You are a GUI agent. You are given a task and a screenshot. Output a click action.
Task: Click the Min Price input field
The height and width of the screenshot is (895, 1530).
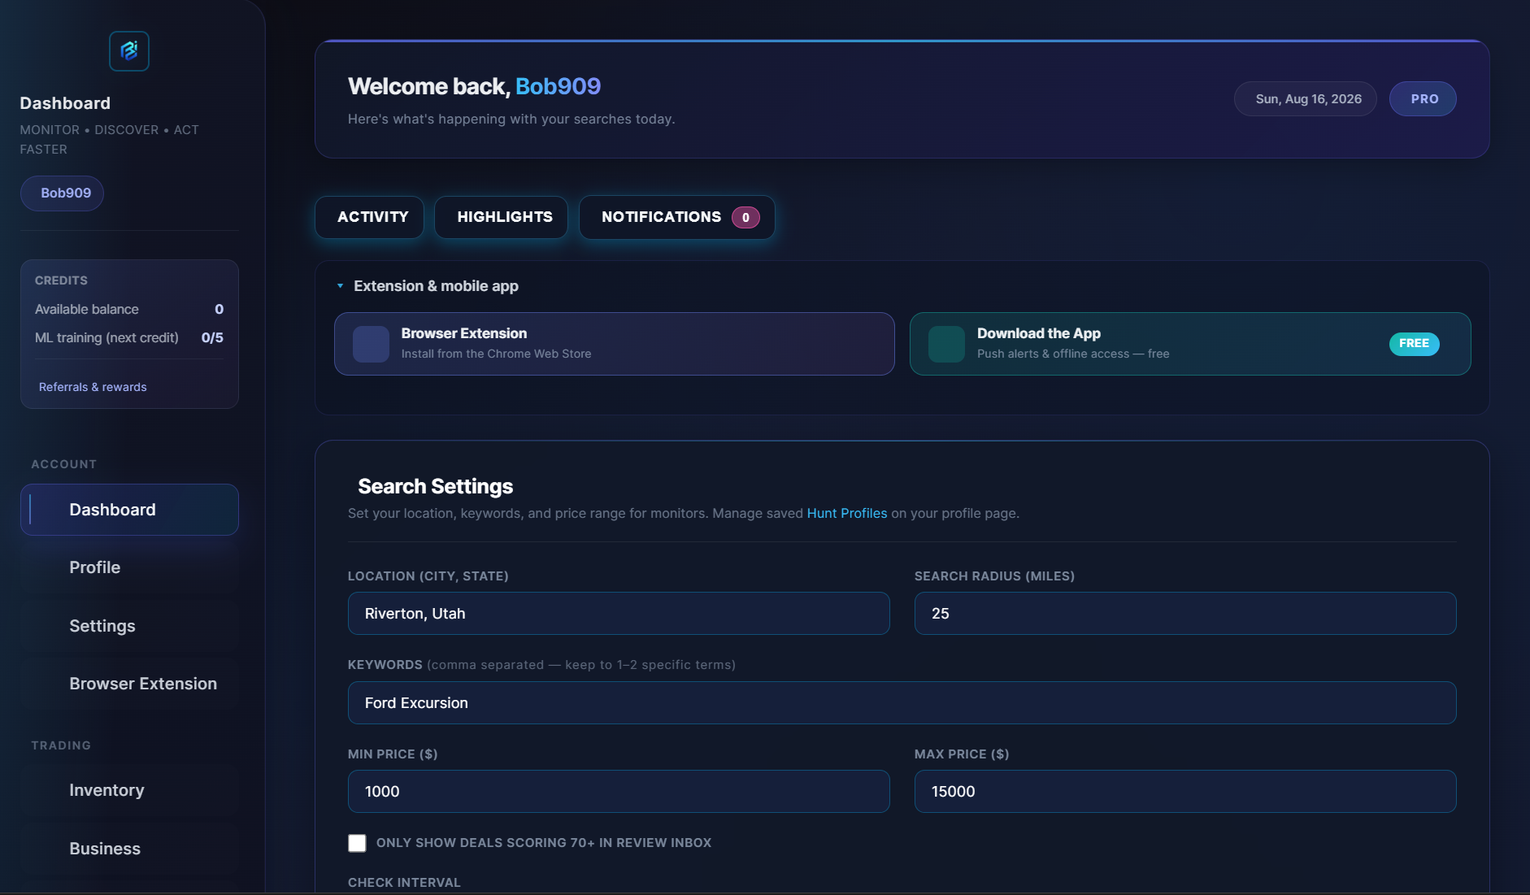(619, 792)
